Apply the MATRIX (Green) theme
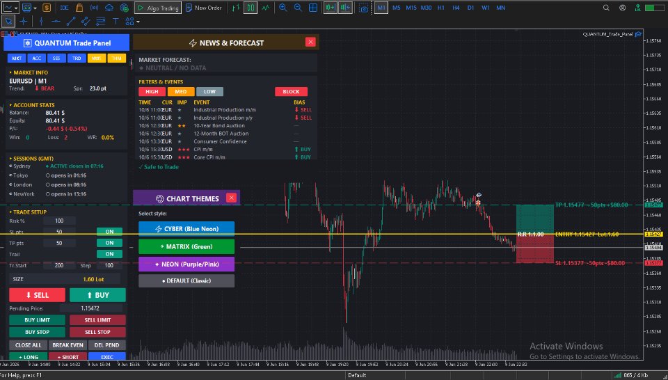Viewport: 668px width, 380px height. 186,246
